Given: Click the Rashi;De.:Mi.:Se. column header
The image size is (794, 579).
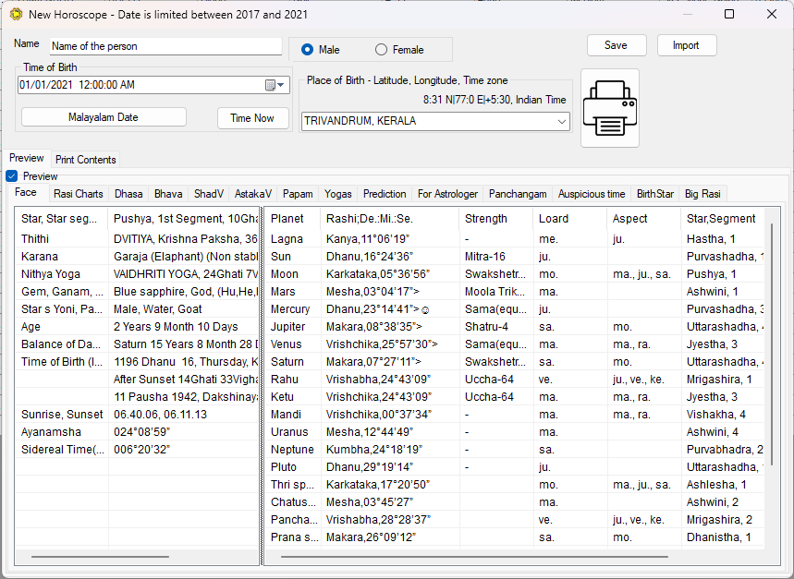Looking at the screenshot, I should 390,219.
